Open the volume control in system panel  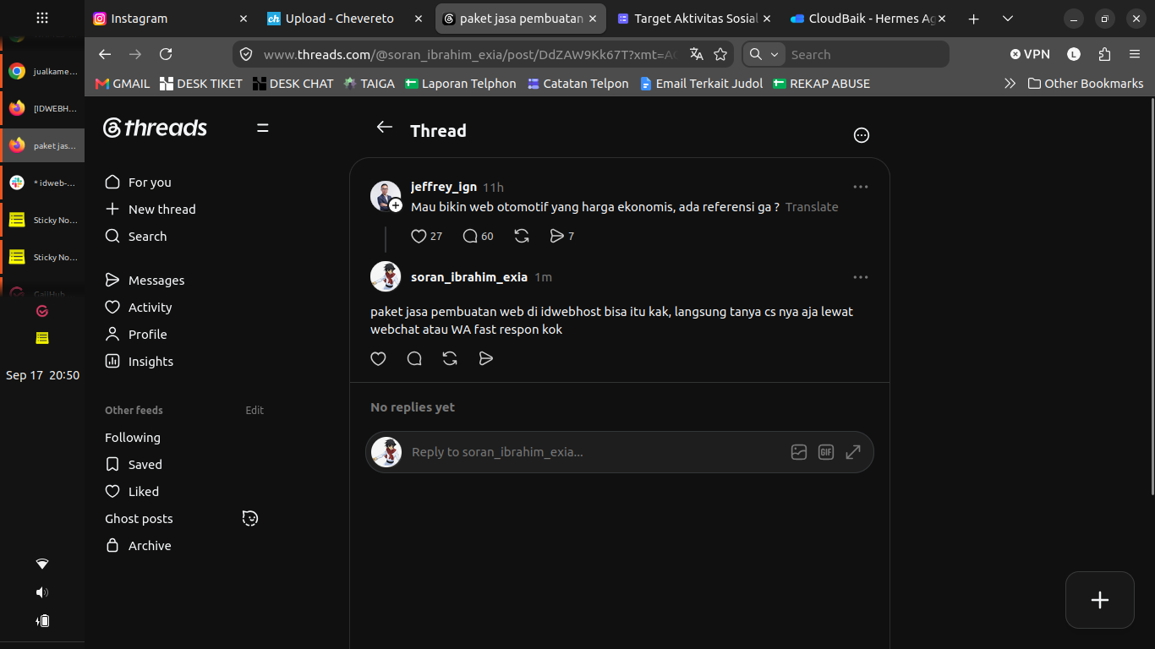(42, 592)
